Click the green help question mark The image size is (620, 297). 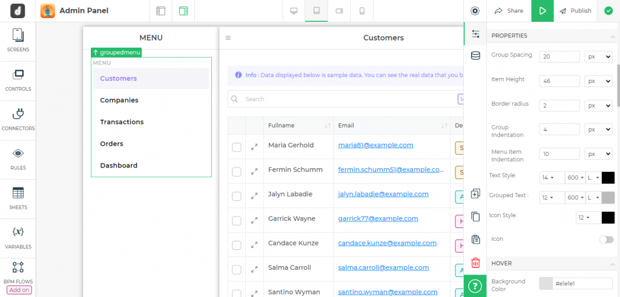(475, 286)
